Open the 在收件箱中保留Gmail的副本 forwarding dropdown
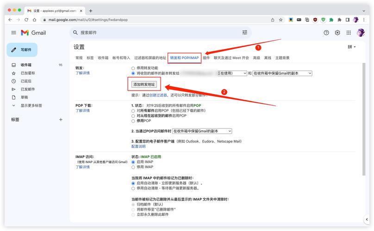Viewport: 374px width, 231px height. point(282,73)
